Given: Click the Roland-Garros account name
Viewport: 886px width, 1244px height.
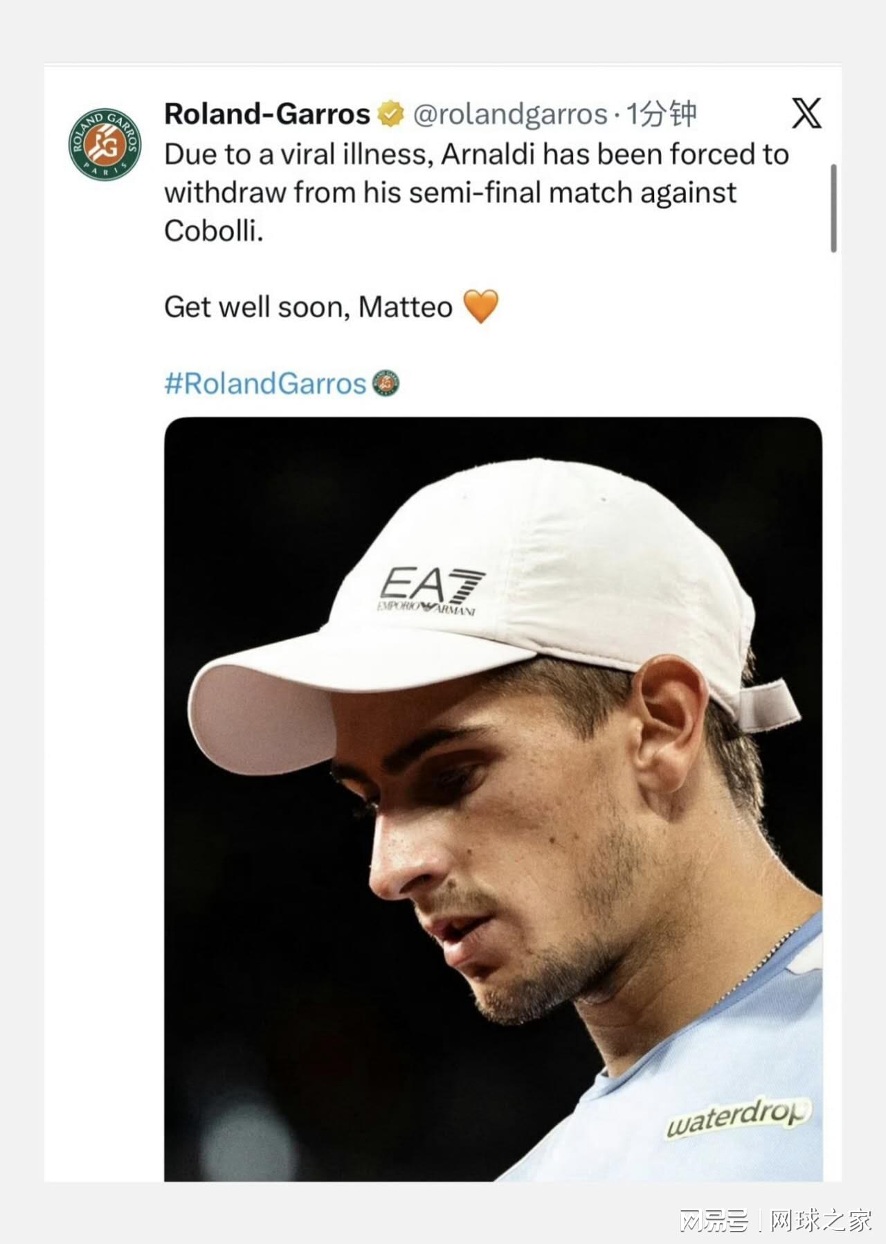Looking at the screenshot, I should point(267,114).
